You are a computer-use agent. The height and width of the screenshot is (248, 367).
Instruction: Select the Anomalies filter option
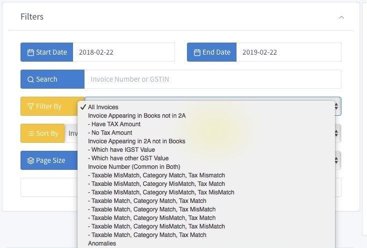tap(102, 243)
